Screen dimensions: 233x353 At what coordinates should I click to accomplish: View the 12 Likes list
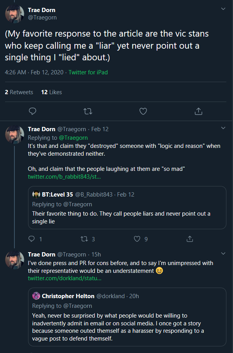coord(51,92)
